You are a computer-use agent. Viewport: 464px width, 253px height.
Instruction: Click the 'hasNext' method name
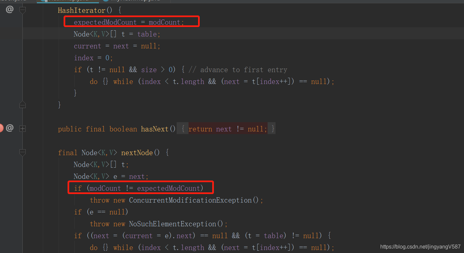155,129
